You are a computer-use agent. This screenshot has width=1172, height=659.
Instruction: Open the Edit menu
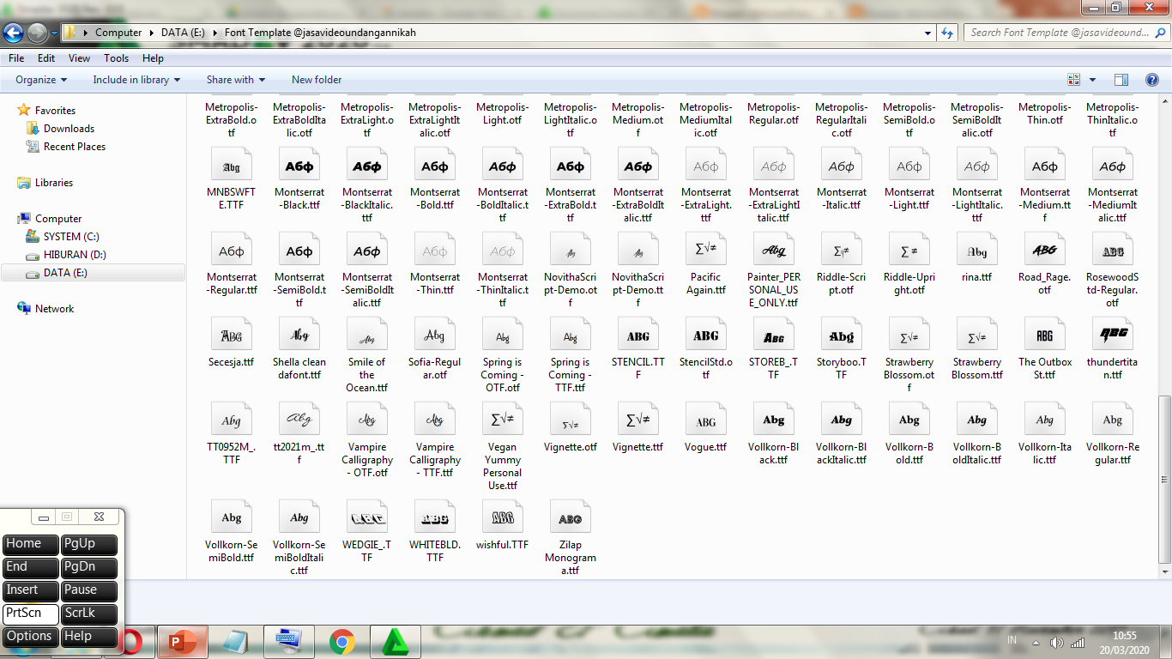pyautogui.click(x=46, y=58)
